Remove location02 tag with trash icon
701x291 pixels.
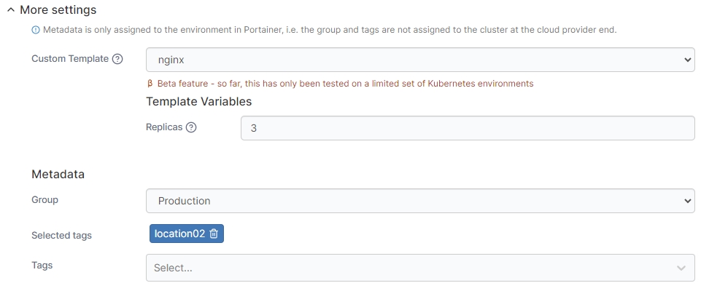tap(214, 234)
